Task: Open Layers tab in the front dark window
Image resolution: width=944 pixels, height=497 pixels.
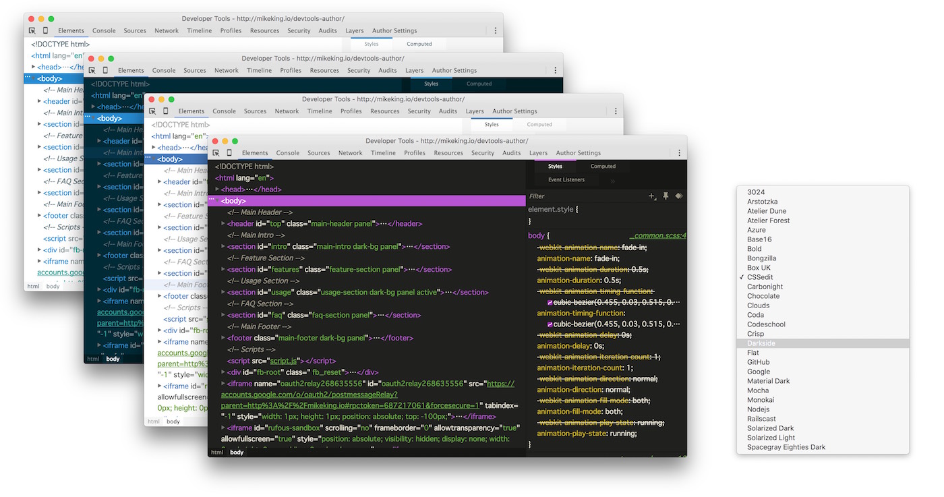Action: (538, 153)
